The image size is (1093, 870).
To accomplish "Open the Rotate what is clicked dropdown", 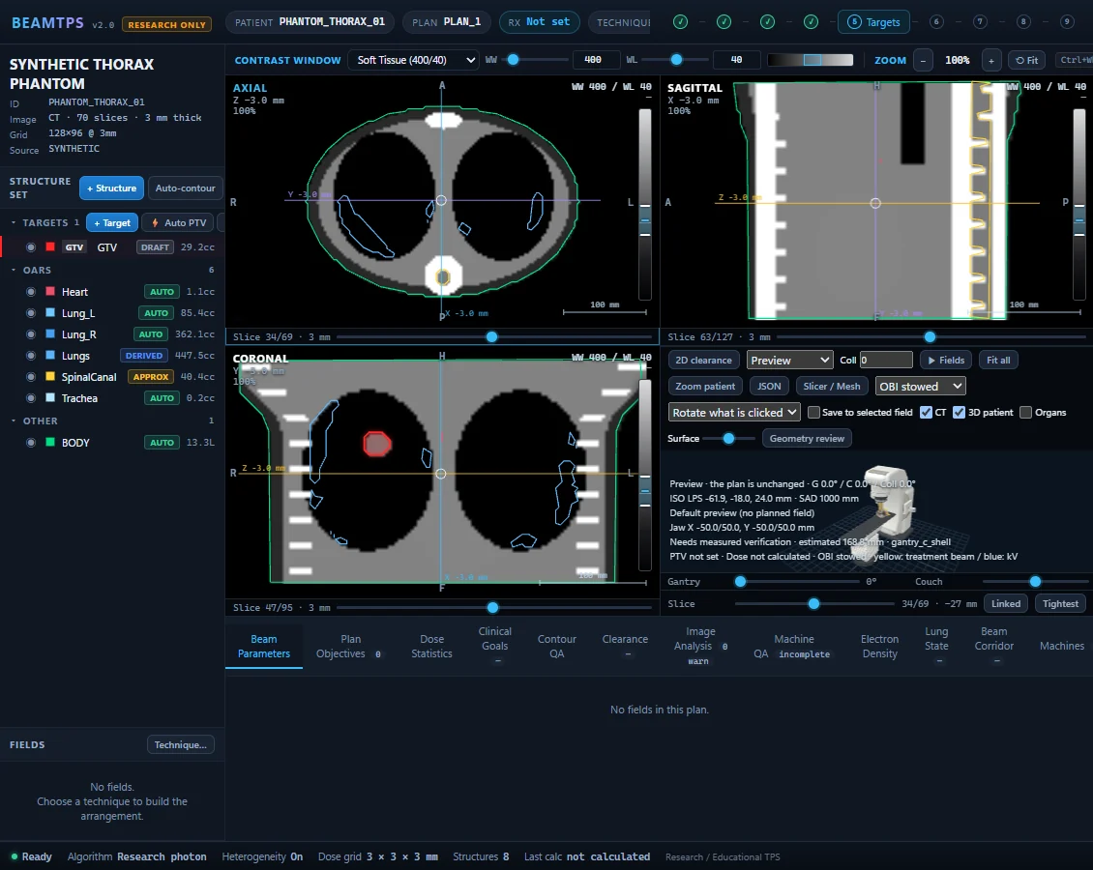I will 733,413.
